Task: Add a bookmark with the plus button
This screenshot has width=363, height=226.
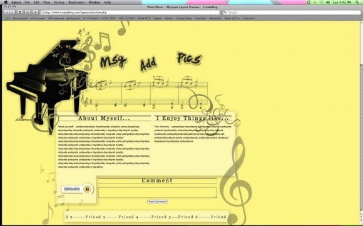Action: [35, 12]
